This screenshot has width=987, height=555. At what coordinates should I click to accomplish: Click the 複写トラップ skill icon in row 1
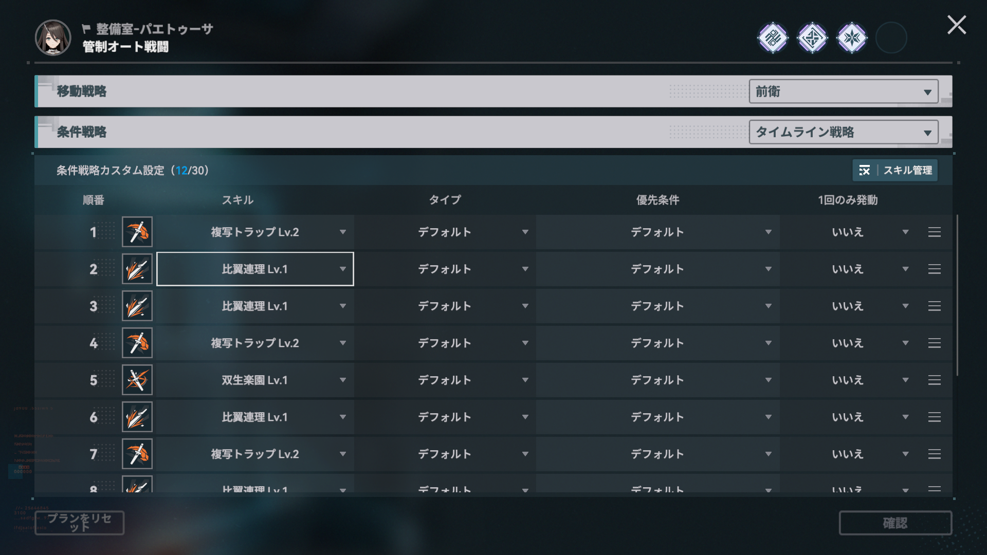pyautogui.click(x=137, y=232)
